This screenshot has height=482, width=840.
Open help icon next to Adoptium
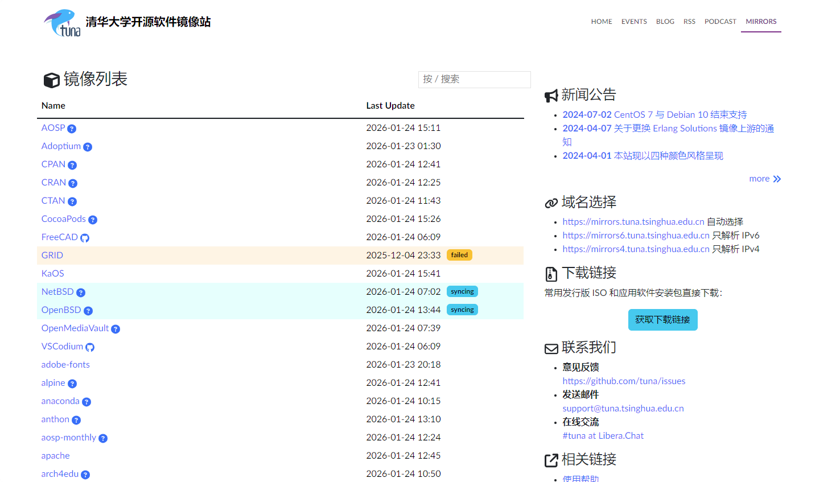coord(88,147)
